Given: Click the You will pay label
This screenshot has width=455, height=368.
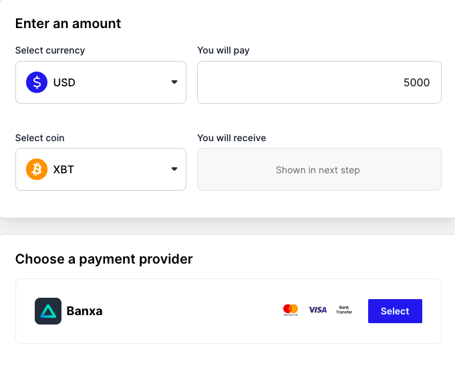Looking at the screenshot, I should click(x=223, y=50).
